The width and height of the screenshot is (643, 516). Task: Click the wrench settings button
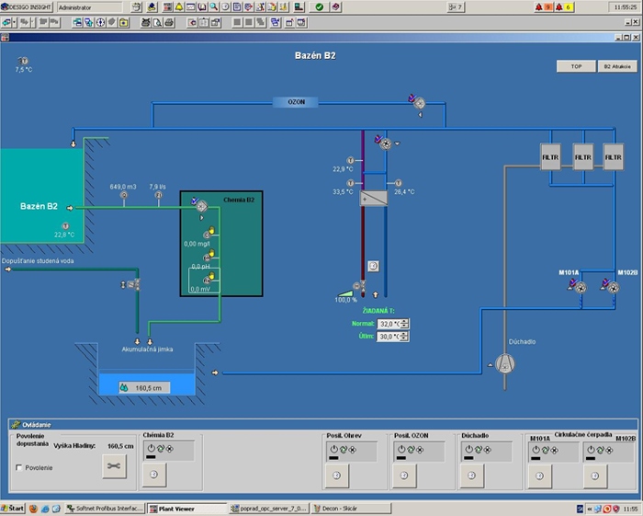[x=114, y=466]
